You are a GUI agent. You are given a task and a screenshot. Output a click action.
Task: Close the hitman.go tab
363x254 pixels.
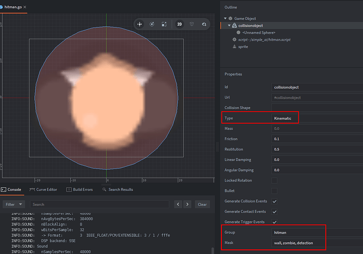point(25,7)
